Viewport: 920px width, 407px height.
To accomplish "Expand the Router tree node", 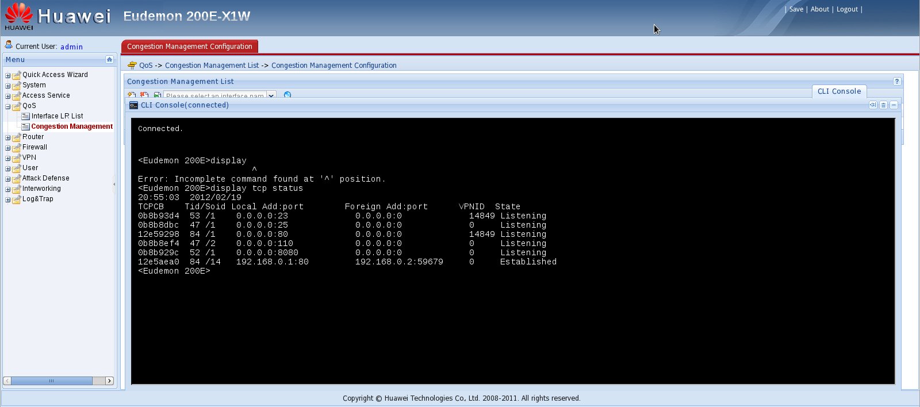I will tap(8, 137).
